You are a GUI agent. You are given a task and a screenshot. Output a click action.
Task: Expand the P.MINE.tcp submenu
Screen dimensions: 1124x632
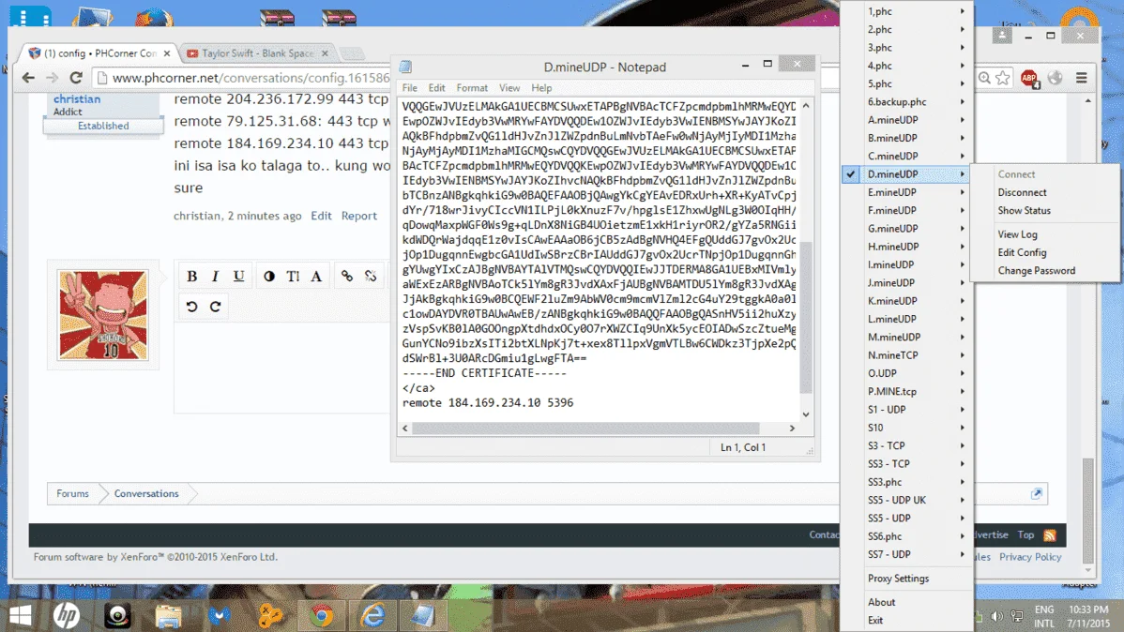(906, 391)
